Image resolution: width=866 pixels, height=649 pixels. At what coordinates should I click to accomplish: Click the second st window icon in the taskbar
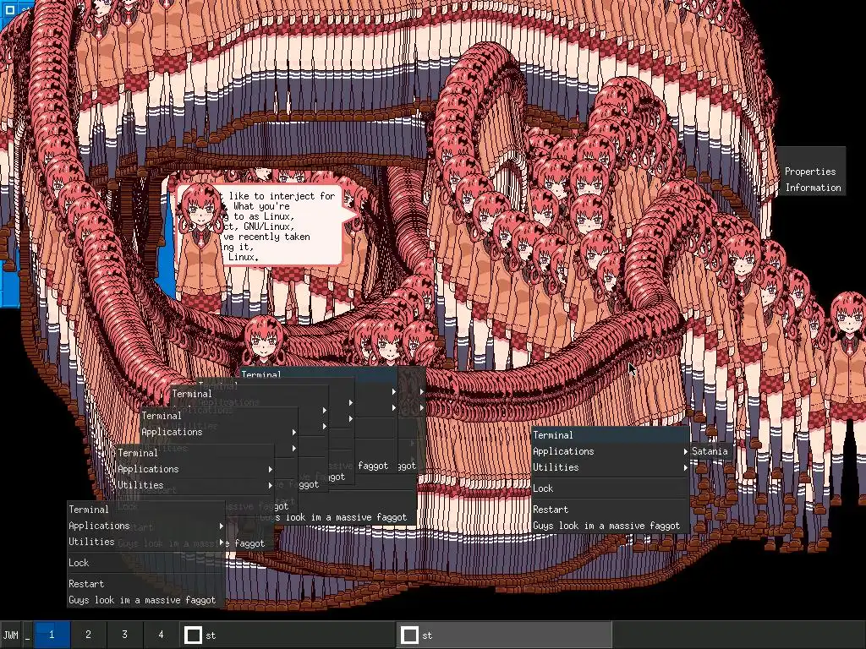click(409, 635)
